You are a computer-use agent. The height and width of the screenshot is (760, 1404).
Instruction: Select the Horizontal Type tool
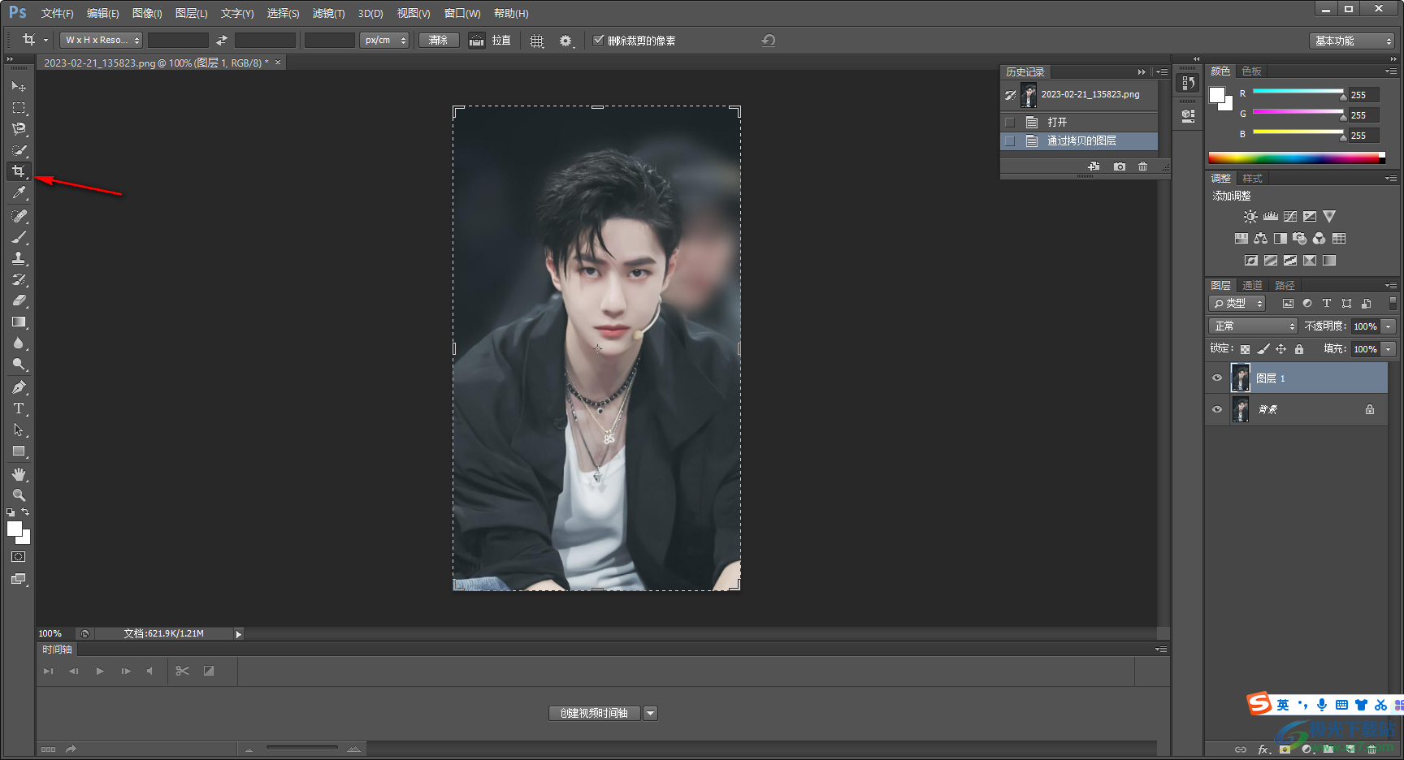[19, 408]
